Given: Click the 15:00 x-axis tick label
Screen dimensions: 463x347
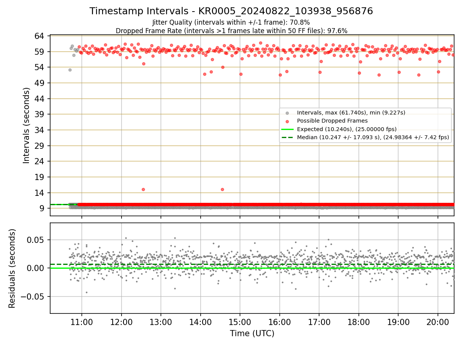Looking at the screenshot, I should pyautogui.click(x=240, y=322).
